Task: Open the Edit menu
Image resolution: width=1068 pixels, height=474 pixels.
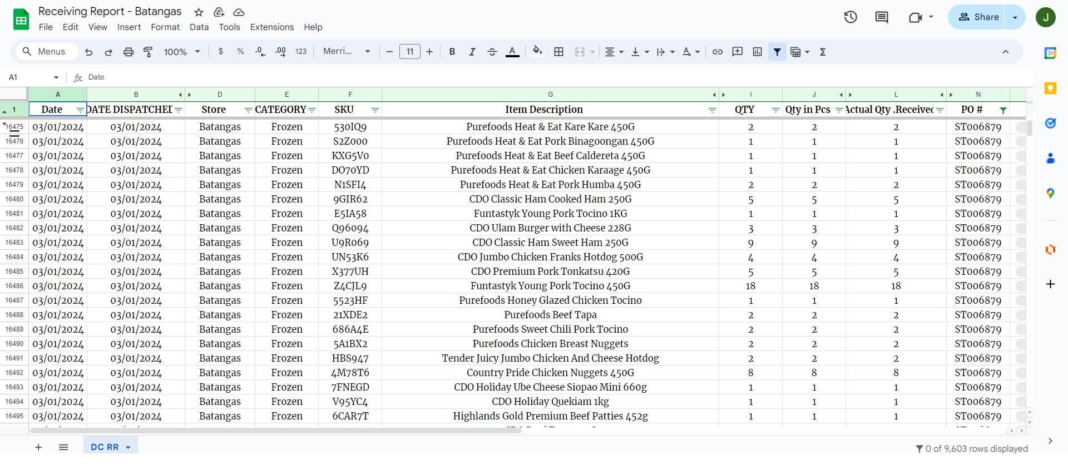Action: click(x=71, y=27)
